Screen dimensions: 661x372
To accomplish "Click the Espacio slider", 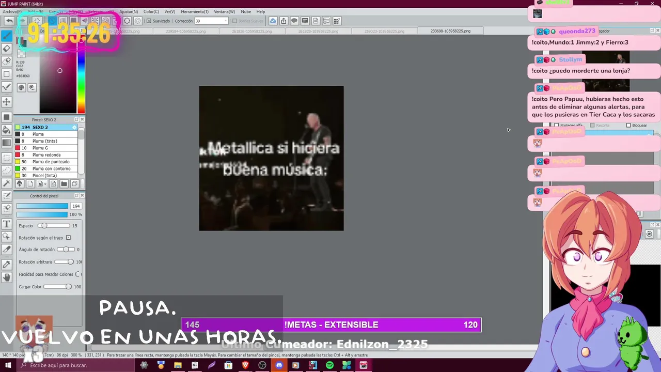I will click(54, 226).
